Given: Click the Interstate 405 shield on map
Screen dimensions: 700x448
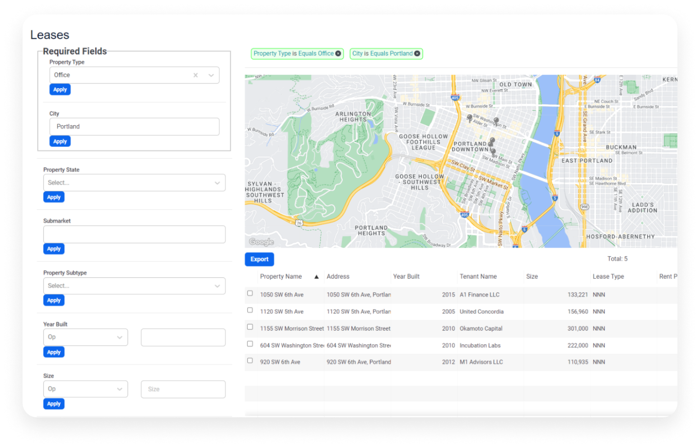Looking at the screenshot, I should 455,98.
